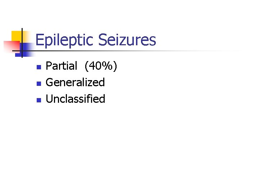The height and width of the screenshot is (194, 259).
Task: Click the (40%) text after Partial
Action: click(101, 66)
